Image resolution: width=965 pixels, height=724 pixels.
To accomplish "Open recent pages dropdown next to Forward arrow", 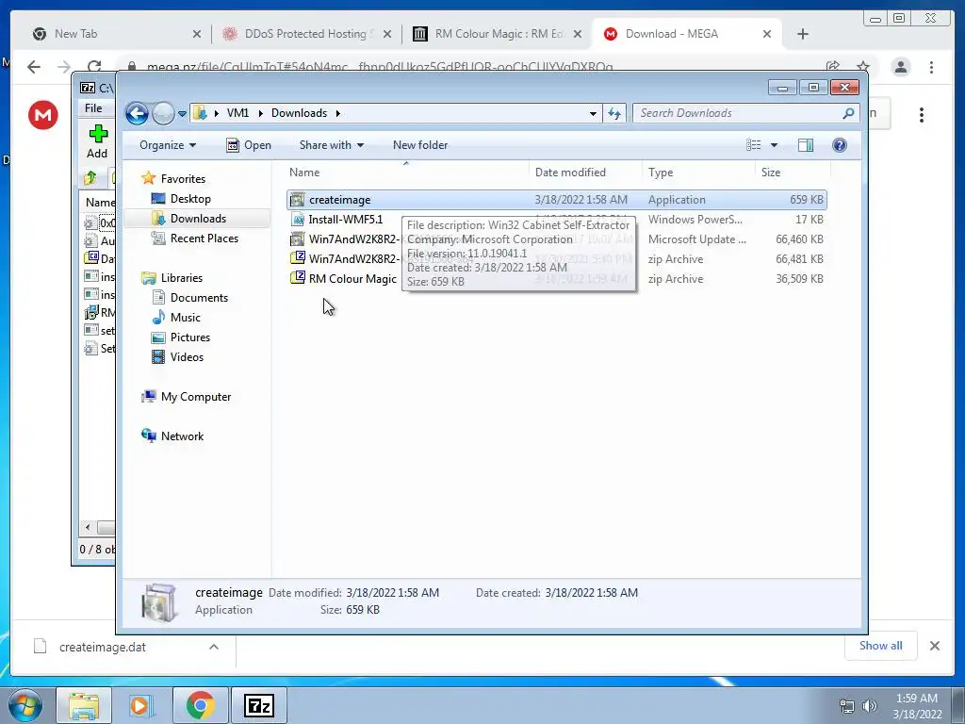I will [x=182, y=114].
